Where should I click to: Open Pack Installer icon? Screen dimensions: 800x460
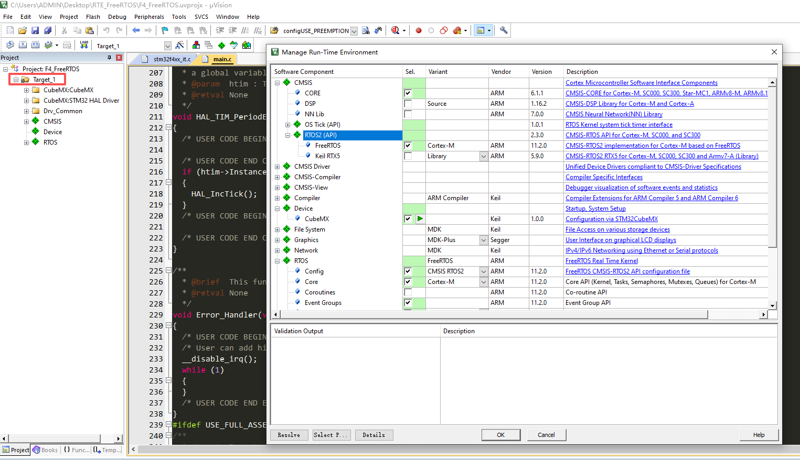point(247,45)
